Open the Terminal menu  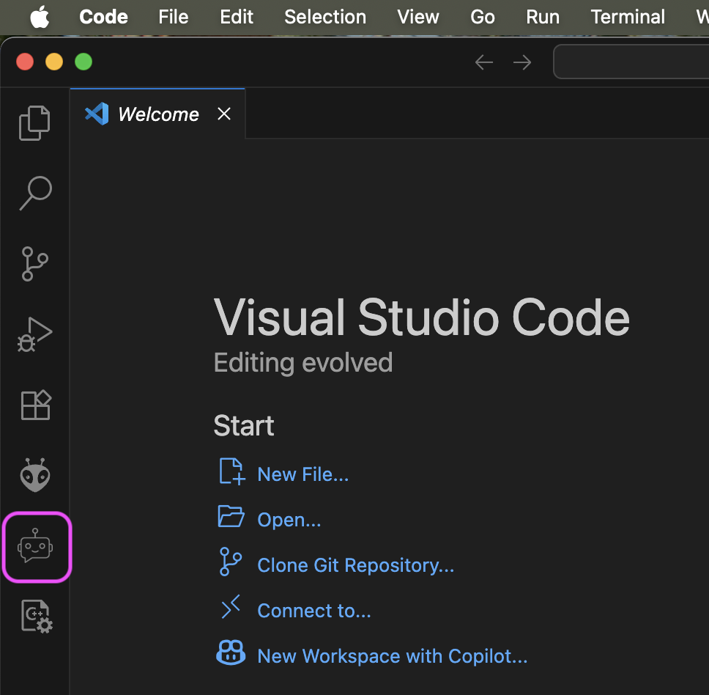coord(628,17)
